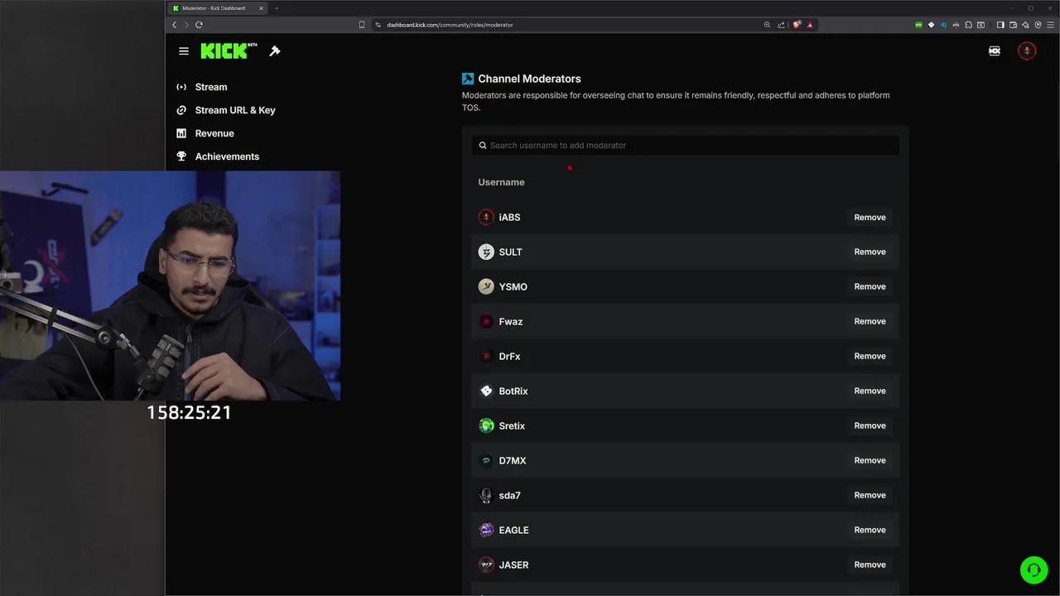Open the MOD icon in top right header

click(995, 51)
